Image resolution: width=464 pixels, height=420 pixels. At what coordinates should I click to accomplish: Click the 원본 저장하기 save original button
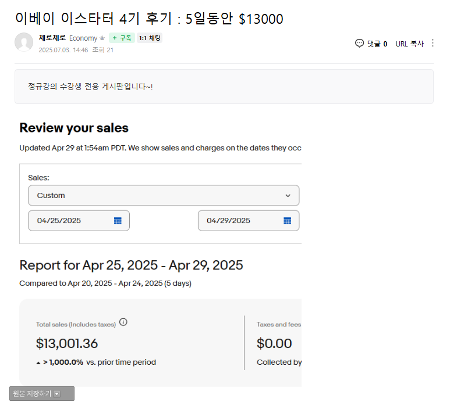coord(42,393)
